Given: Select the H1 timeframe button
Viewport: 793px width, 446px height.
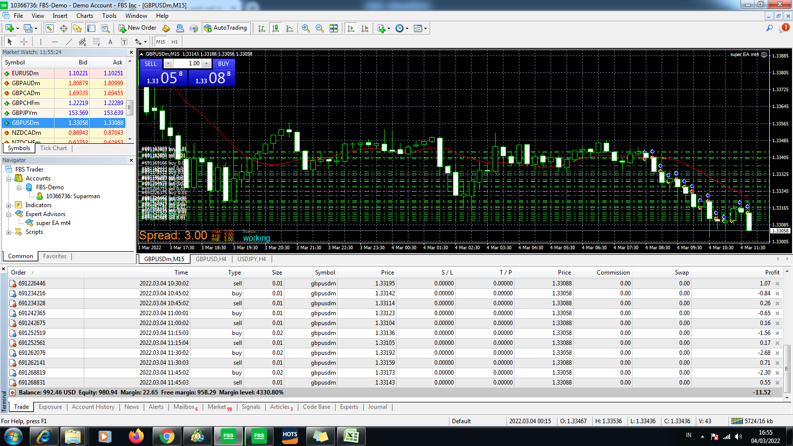Looking at the screenshot, I should point(174,42).
